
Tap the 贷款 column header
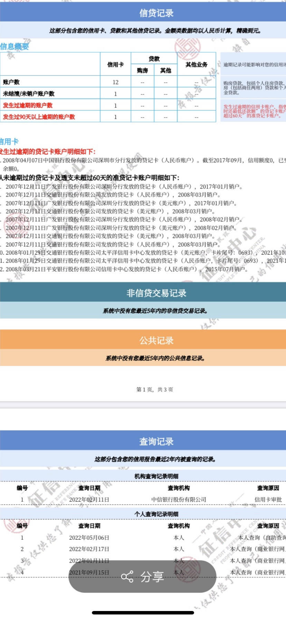click(x=154, y=59)
